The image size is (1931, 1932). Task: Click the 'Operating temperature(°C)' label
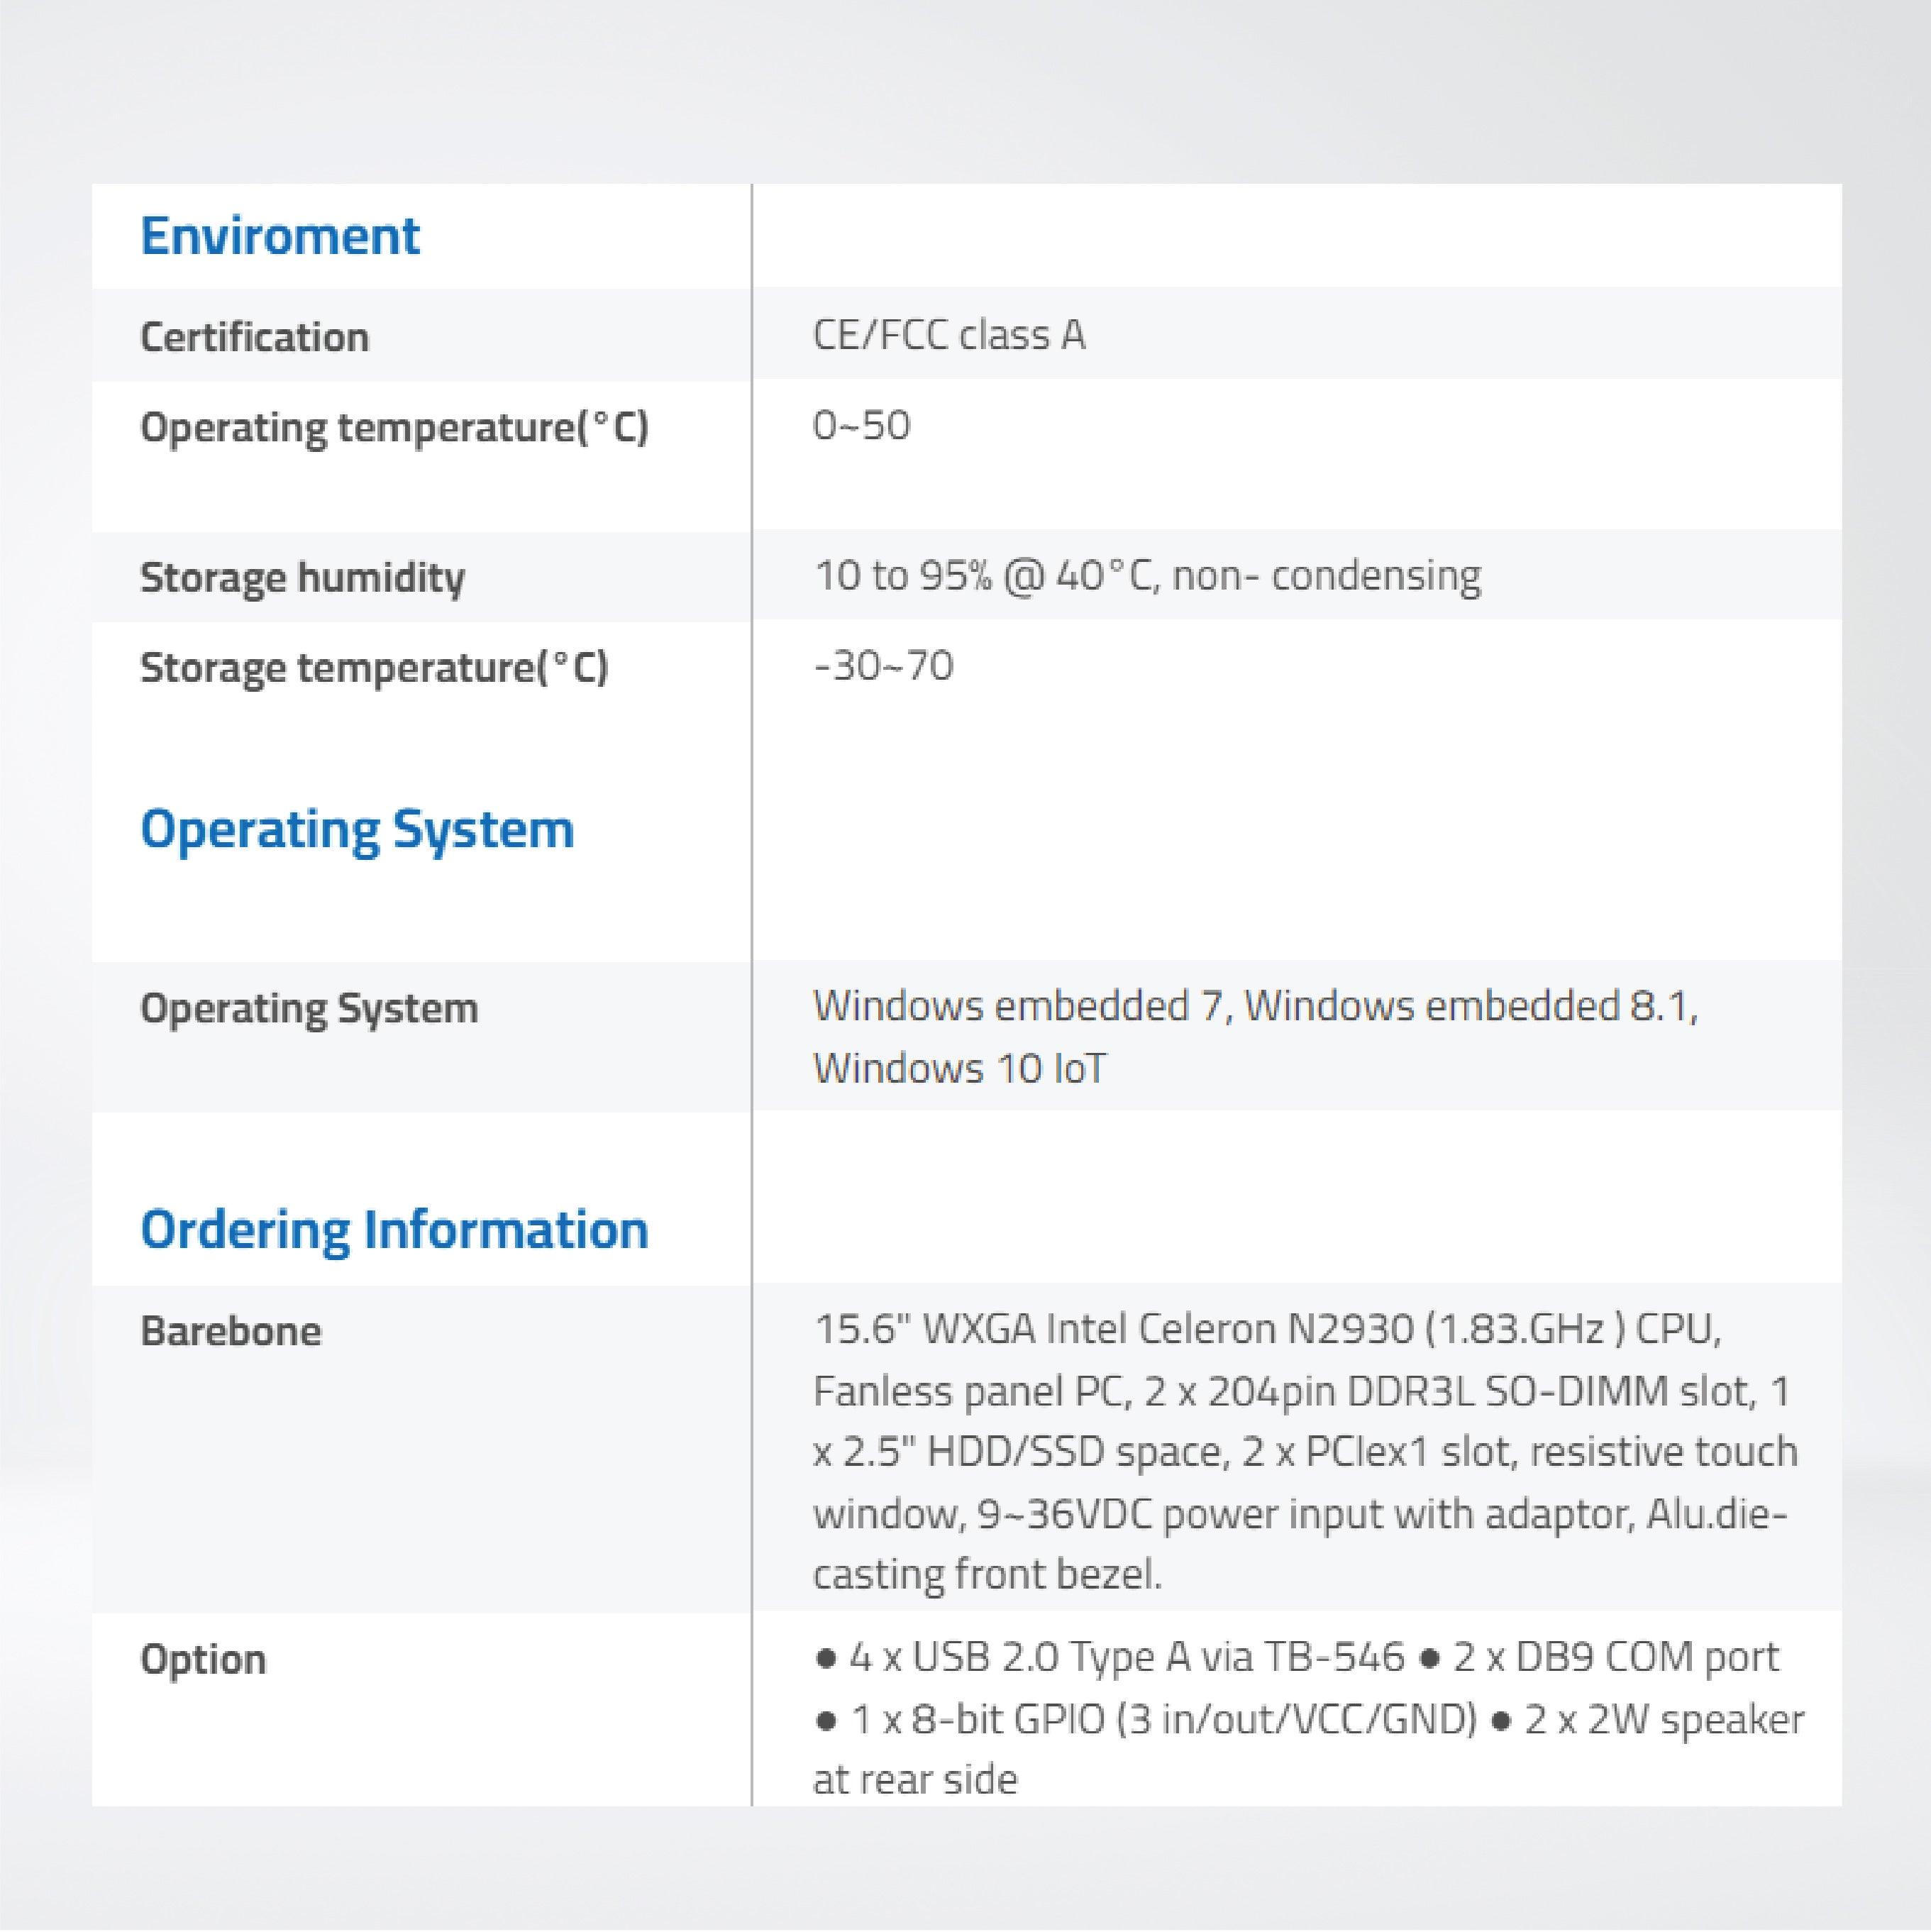pyautogui.click(x=394, y=428)
